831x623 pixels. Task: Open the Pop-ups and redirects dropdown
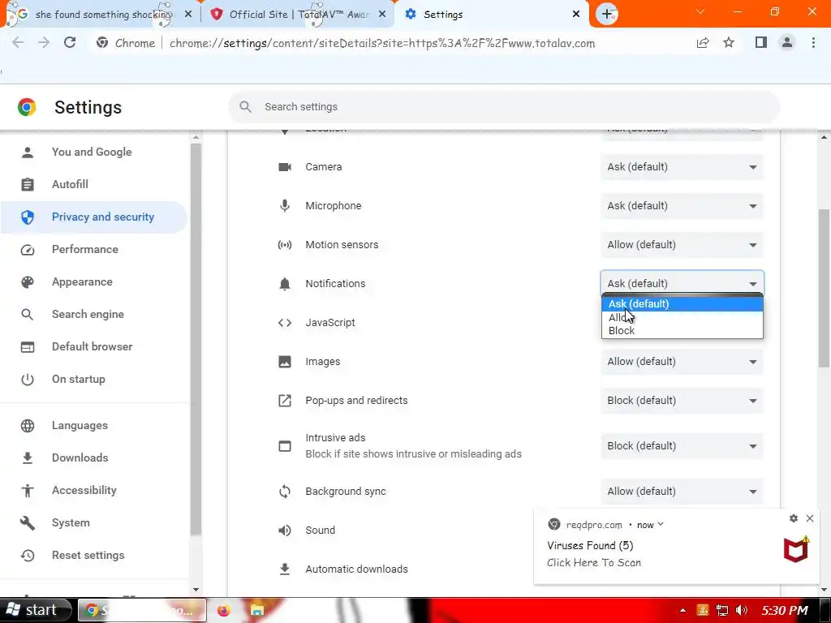point(682,401)
